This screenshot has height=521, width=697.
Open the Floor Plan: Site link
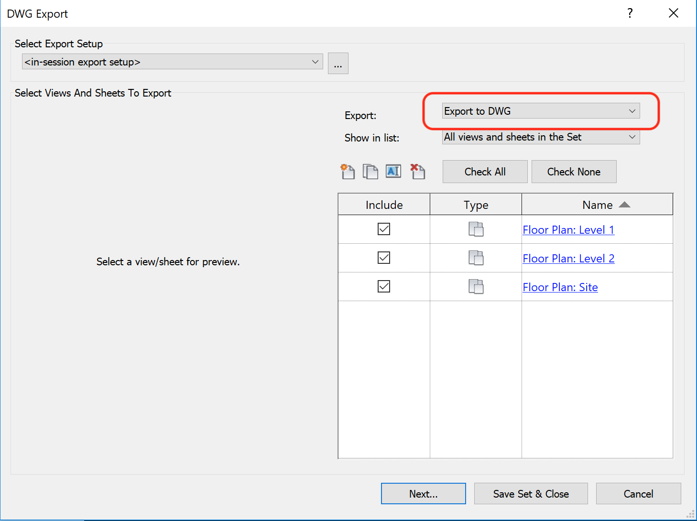point(560,287)
